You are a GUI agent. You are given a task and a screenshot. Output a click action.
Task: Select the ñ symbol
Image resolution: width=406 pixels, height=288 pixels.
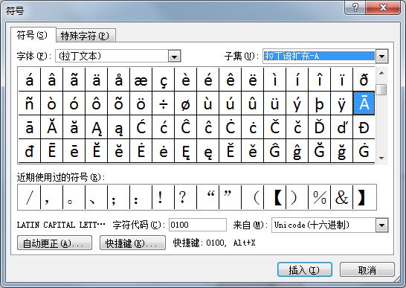[x=30, y=103]
